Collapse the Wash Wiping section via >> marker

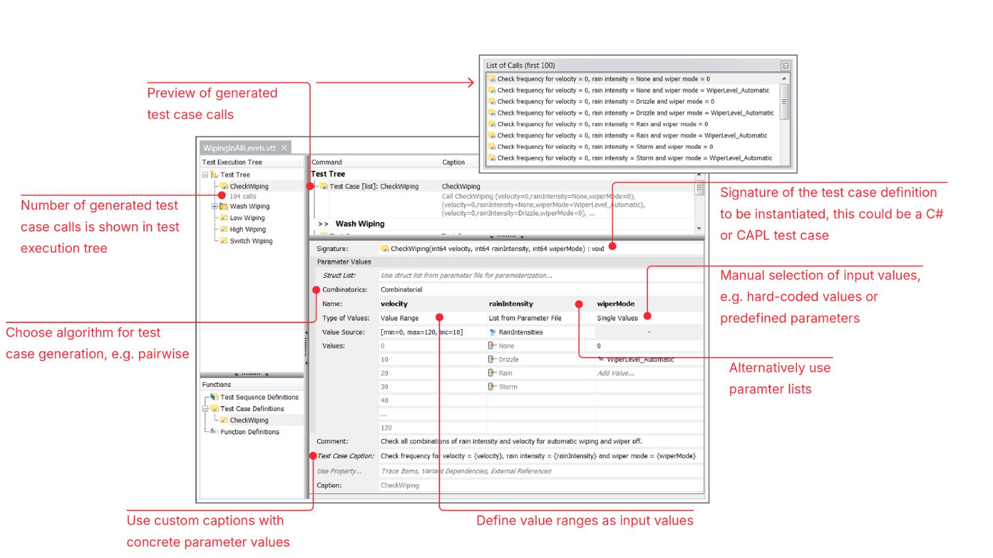(323, 224)
